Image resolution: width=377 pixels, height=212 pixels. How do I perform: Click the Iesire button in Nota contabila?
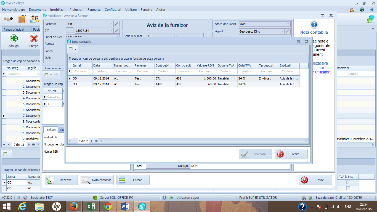tap(291, 154)
